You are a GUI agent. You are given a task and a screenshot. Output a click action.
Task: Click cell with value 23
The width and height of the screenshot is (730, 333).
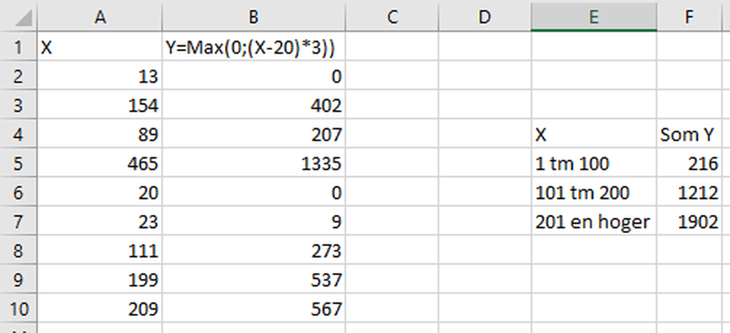(x=100, y=221)
